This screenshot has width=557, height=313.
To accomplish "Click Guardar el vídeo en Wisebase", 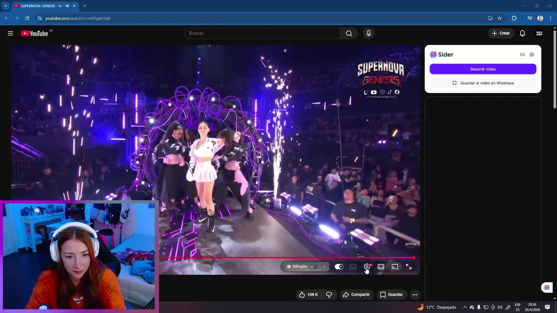I will [483, 83].
